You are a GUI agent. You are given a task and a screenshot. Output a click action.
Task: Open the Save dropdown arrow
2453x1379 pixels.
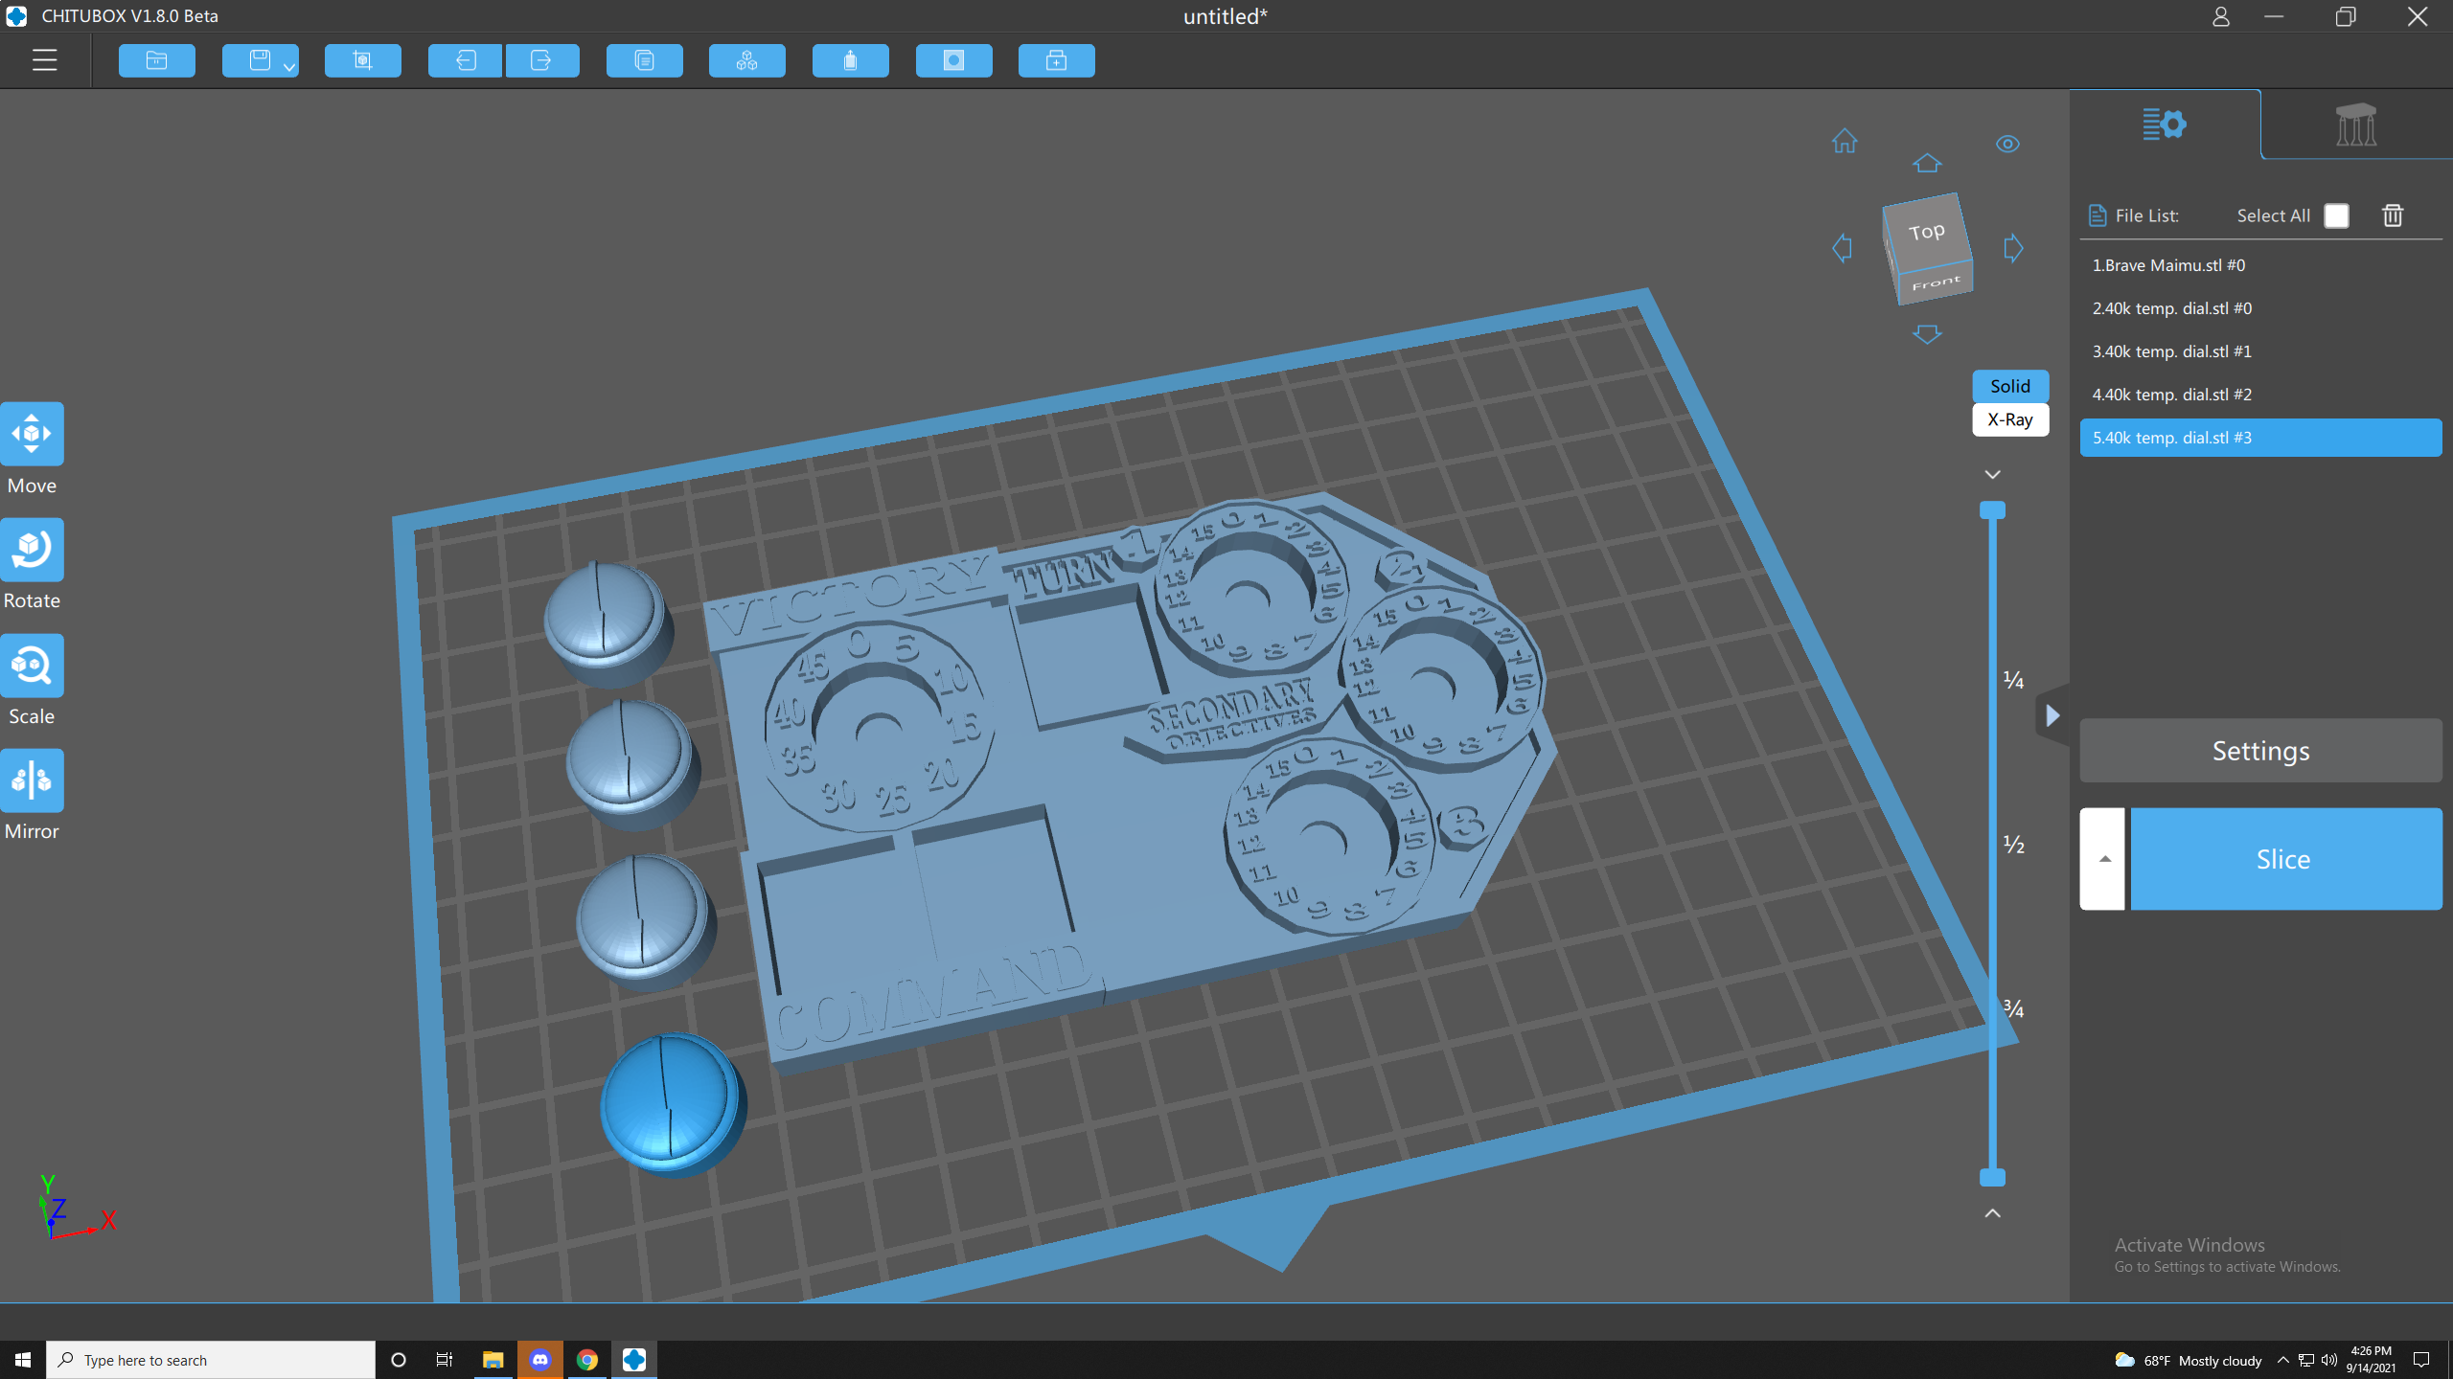click(288, 66)
